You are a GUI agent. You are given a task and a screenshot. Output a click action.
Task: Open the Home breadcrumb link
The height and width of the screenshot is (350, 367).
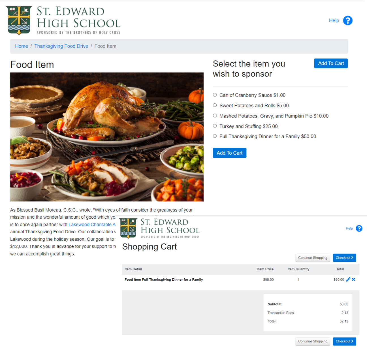point(22,46)
